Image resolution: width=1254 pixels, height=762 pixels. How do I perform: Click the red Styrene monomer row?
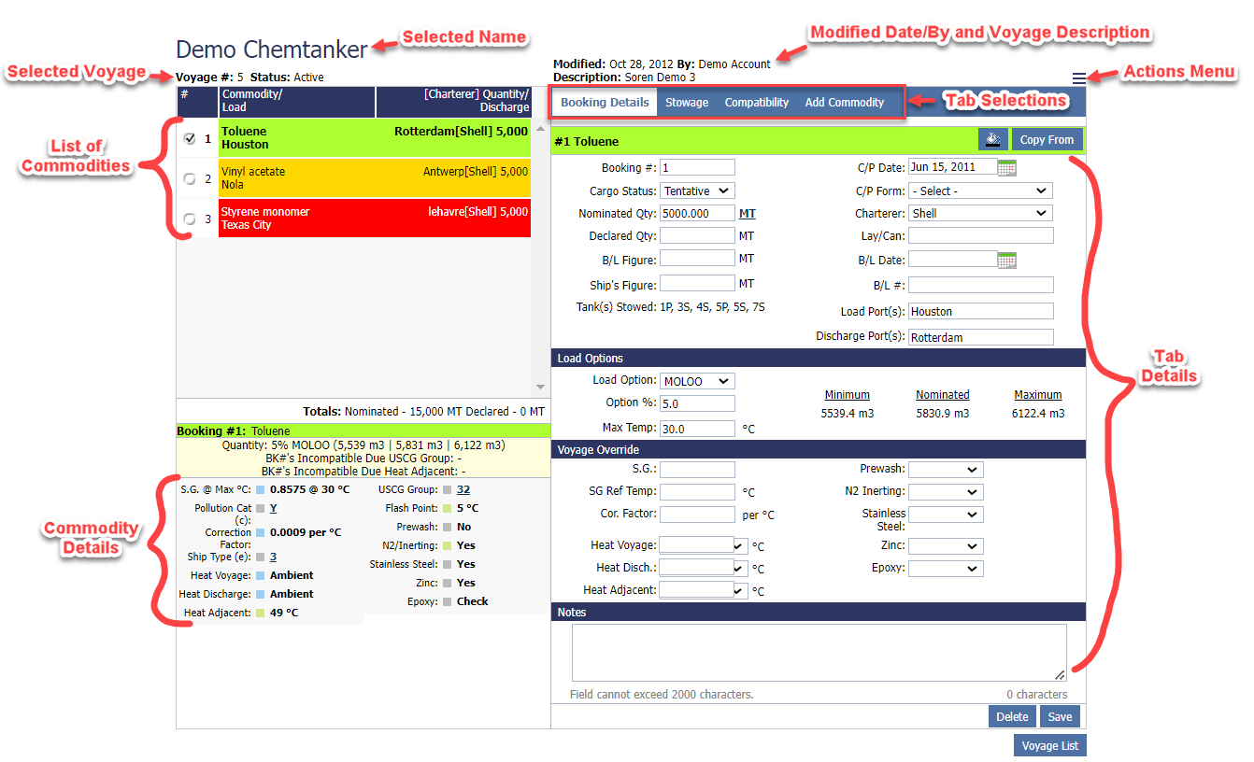374,219
